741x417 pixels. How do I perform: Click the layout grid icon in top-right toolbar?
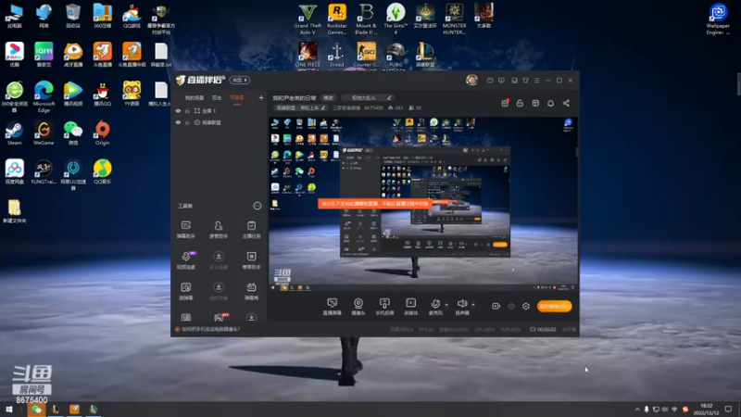(535, 103)
